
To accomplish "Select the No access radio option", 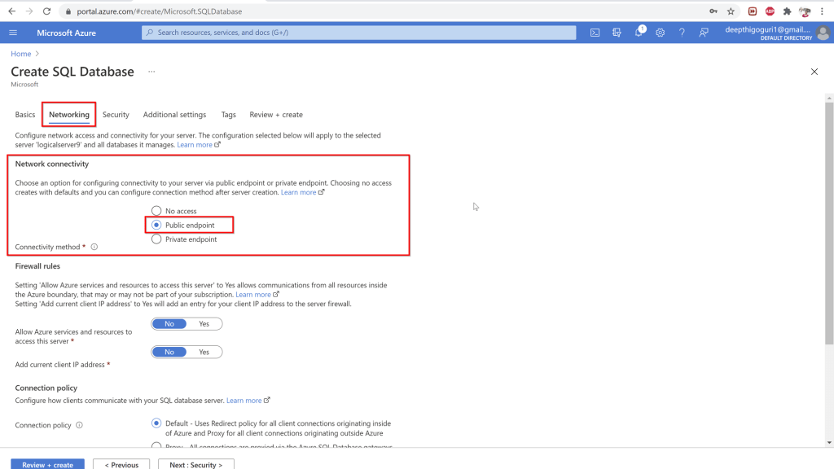I will 157,211.
